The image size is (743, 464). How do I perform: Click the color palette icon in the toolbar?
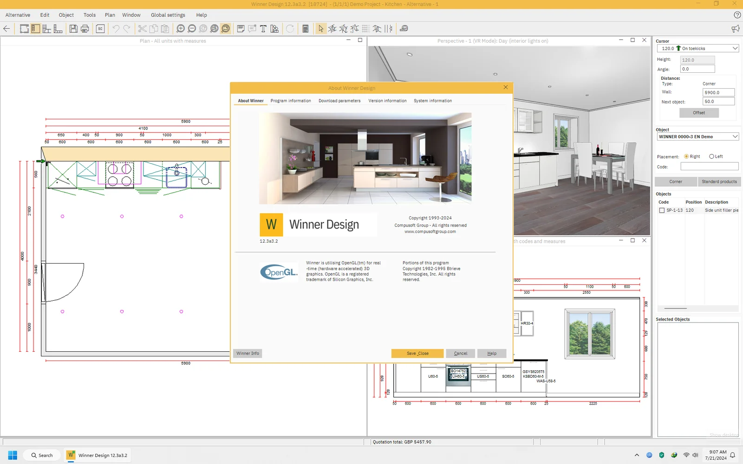(x=274, y=28)
